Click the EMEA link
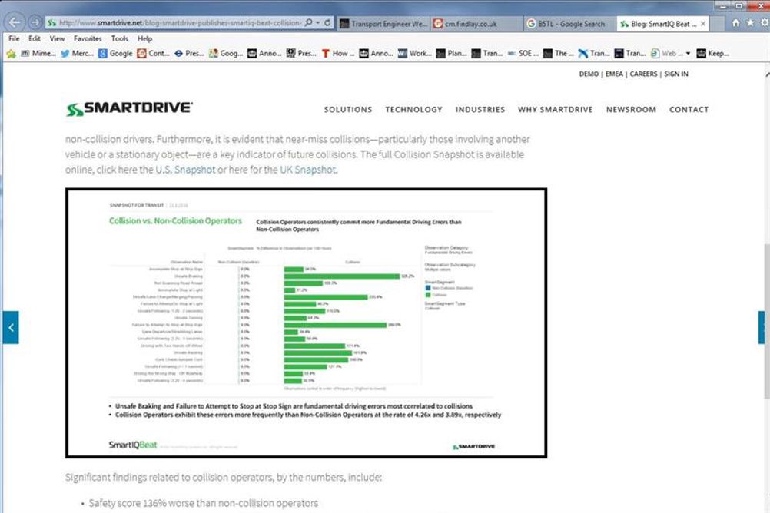This screenshot has height=513, width=770. 614,74
